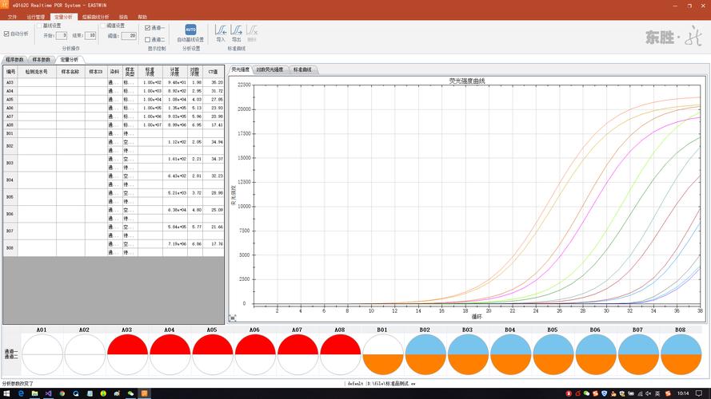Click the AUTO automatic baseline settings icon
The width and height of the screenshot is (711, 399).
(190, 30)
